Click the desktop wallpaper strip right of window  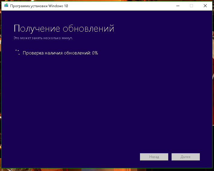(x=213, y=90)
